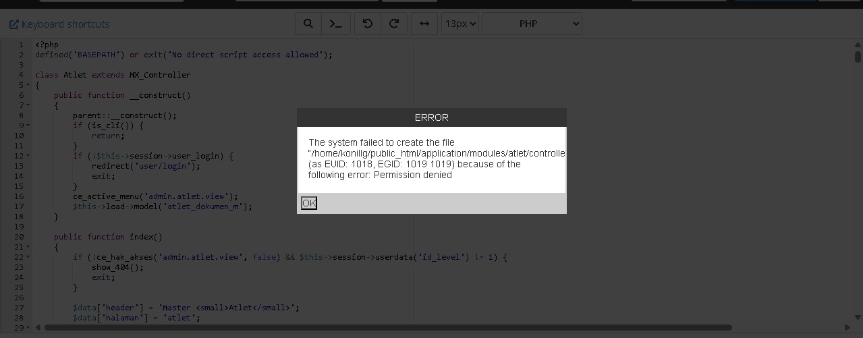The image size is (863, 338).
Task: Open the Keyboard shortcuts link
Action: (x=59, y=24)
